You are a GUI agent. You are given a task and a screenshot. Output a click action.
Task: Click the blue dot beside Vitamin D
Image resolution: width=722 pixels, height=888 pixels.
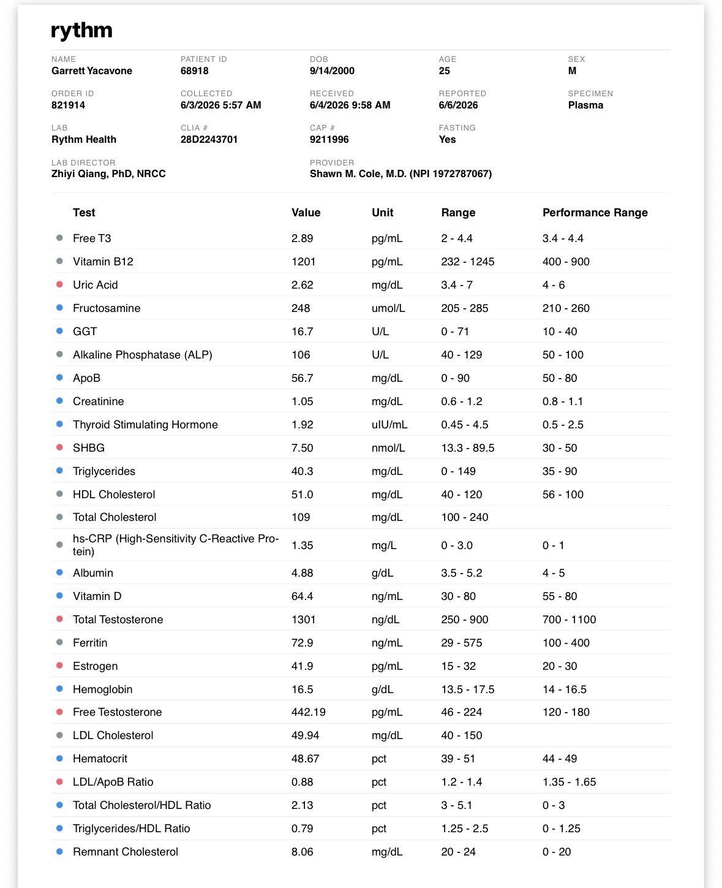(59, 596)
